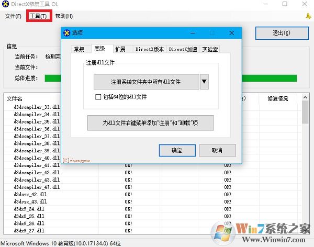Confirm with the 确定 button
The image size is (314, 247).
[x=177, y=150]
